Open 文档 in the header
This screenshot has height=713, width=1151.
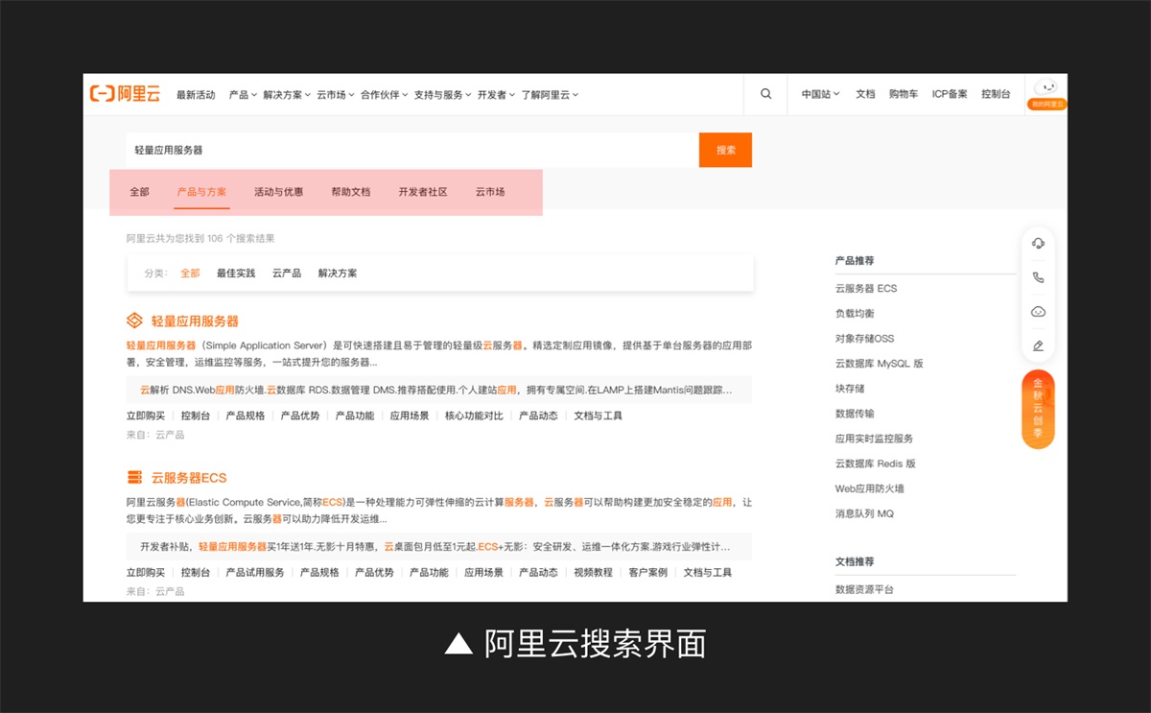pos(865,94)
